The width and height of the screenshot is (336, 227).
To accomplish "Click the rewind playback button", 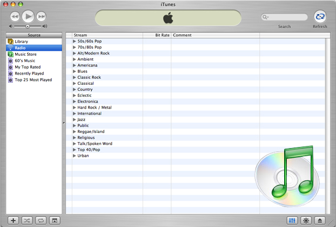I will click(x=15, y=16).
